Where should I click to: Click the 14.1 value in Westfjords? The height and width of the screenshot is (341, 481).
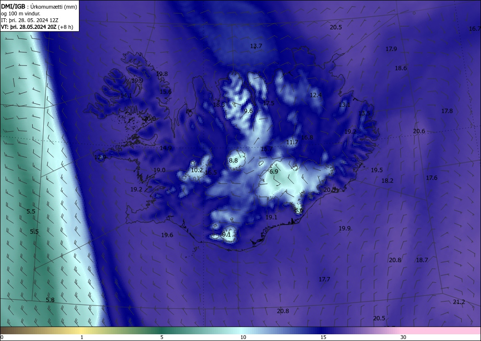click(126, 96)
